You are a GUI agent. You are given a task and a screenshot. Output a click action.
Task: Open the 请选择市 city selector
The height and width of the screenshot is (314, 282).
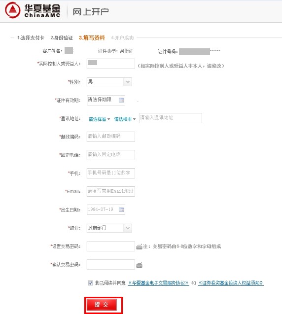click(x=125, y=119)
